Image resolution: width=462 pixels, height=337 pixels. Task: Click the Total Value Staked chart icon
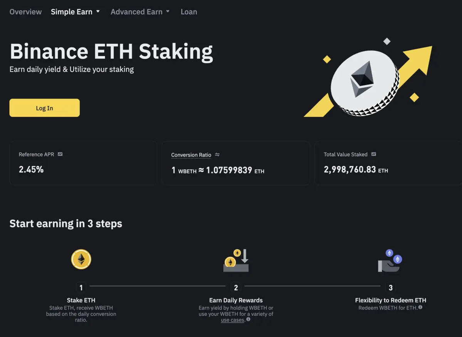click(x=374, y=154)
